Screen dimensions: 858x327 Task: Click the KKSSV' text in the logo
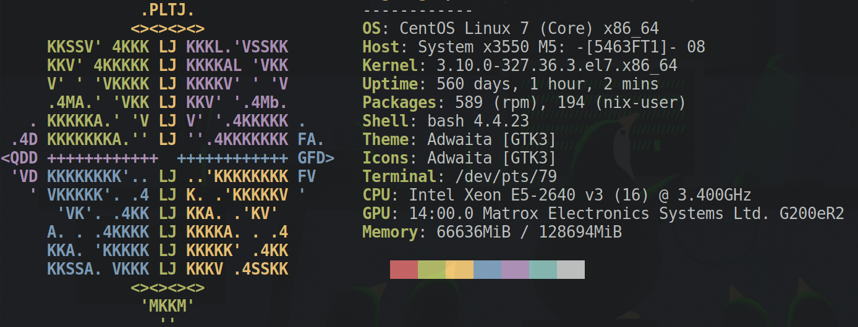click(x=75, y=48)
